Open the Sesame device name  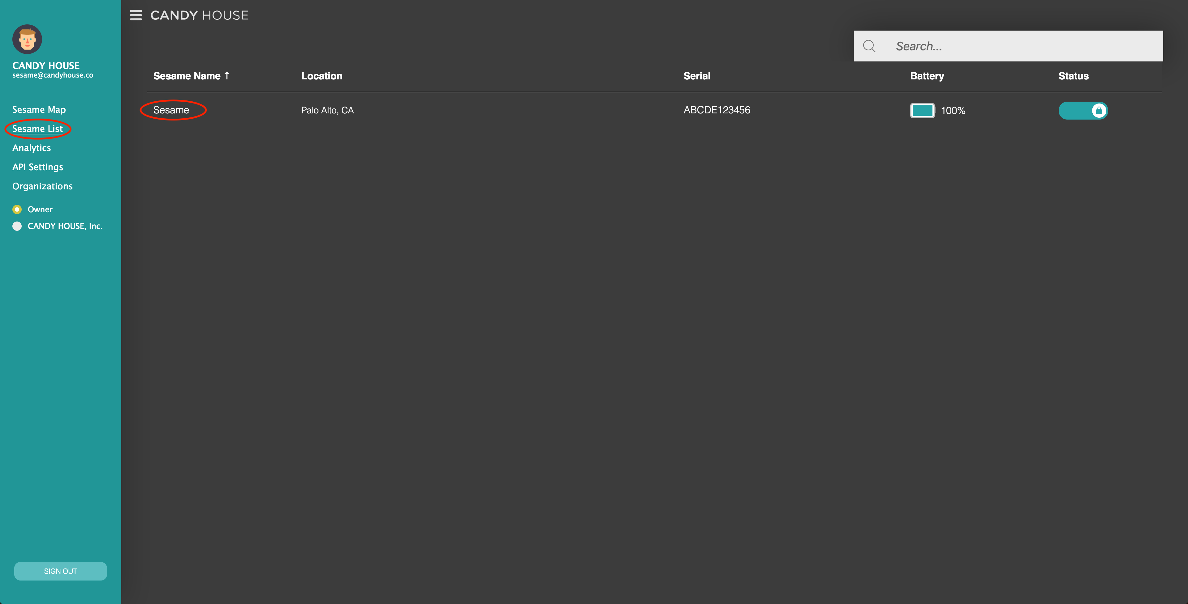coord(171,110)
